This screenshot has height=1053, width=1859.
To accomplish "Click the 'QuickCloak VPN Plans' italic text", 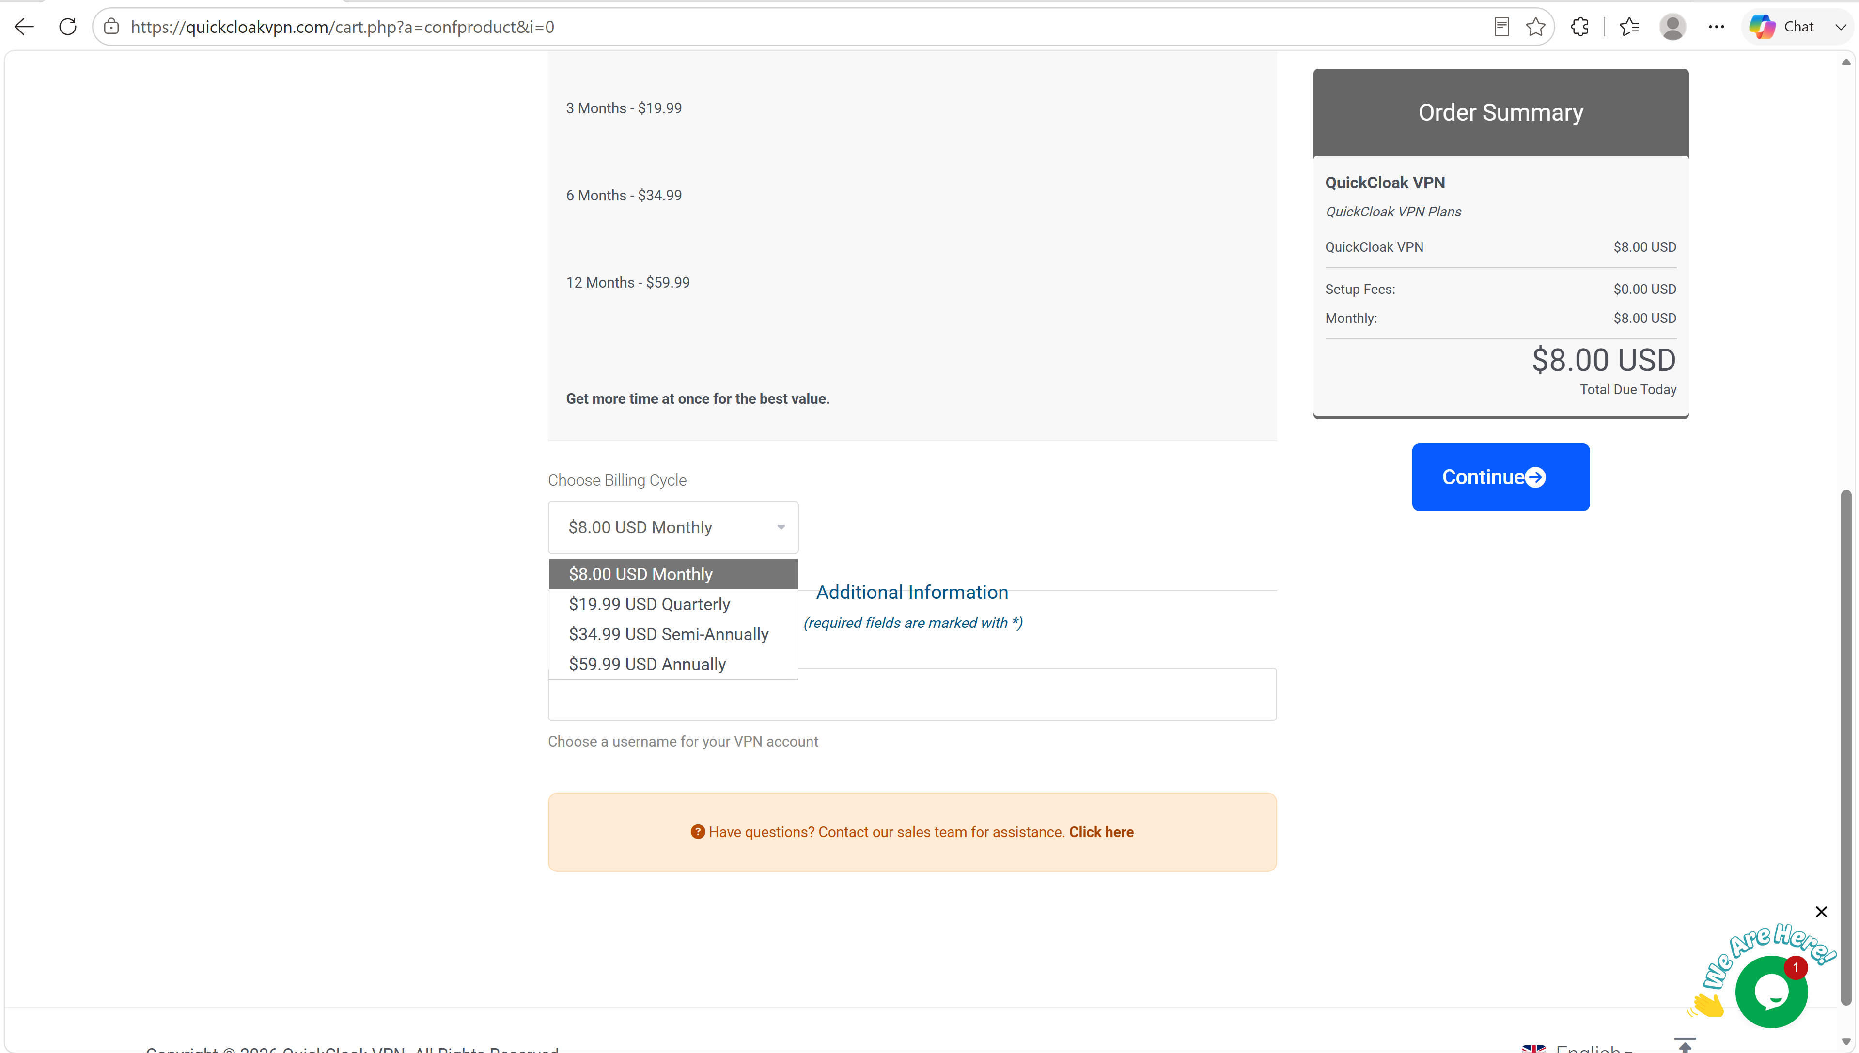I will [x=1393, y=212].
